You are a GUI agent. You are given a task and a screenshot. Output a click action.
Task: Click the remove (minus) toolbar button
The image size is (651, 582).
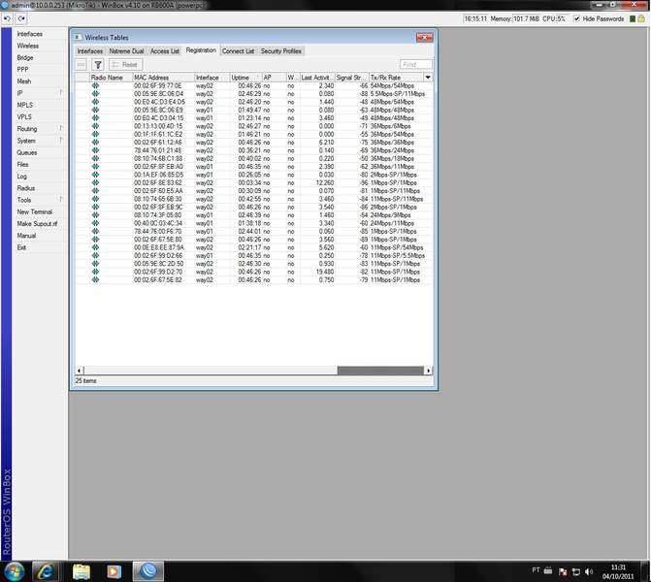pos(81,65)
